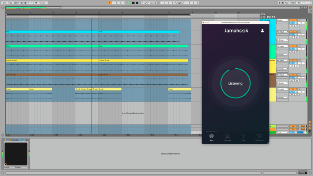The width and height of the screenshot is (313, 176).
Task: Click the next locator arrow icon
Action: pos(264,17)
